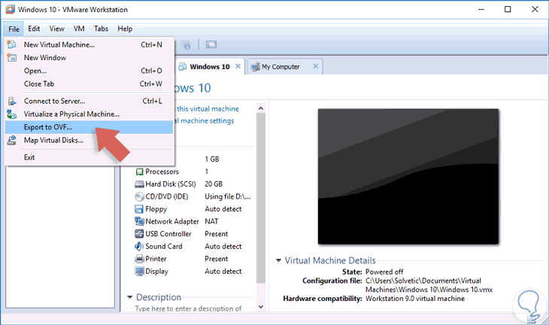Choose Map Virtual Disks... entry
The height and width of the screenshot is (325, 549).
[x=89, y=141]
